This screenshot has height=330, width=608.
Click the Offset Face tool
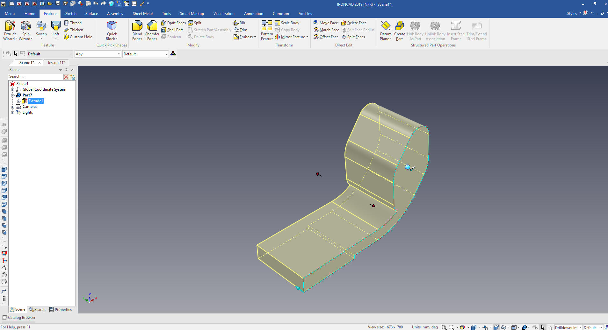326,37
